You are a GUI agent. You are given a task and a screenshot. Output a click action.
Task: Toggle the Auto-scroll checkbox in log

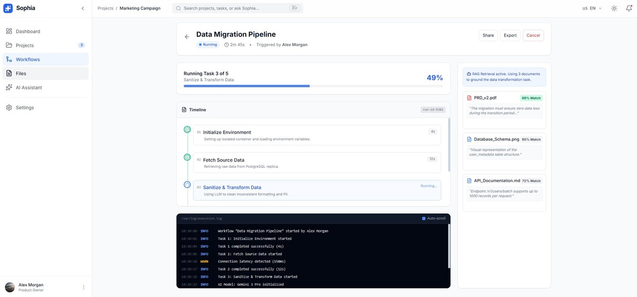(424, 218)
